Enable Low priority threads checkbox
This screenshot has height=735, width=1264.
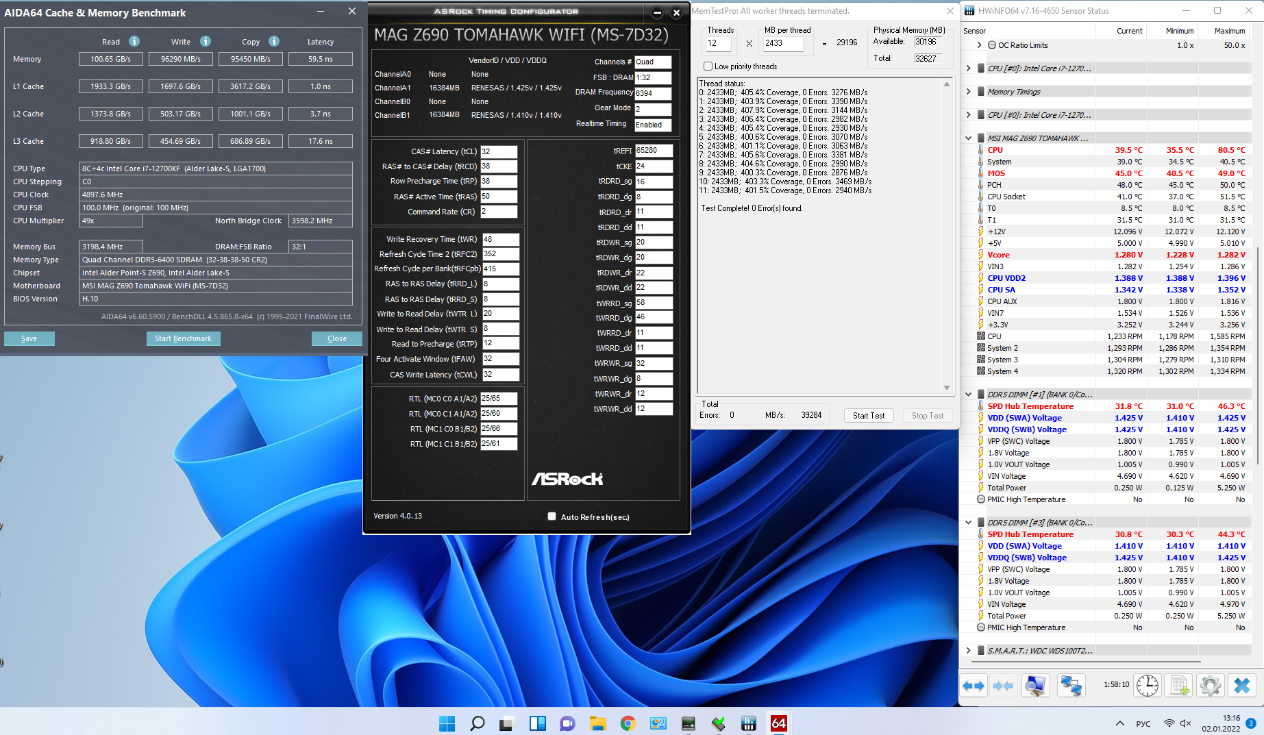tap(708, 66)
